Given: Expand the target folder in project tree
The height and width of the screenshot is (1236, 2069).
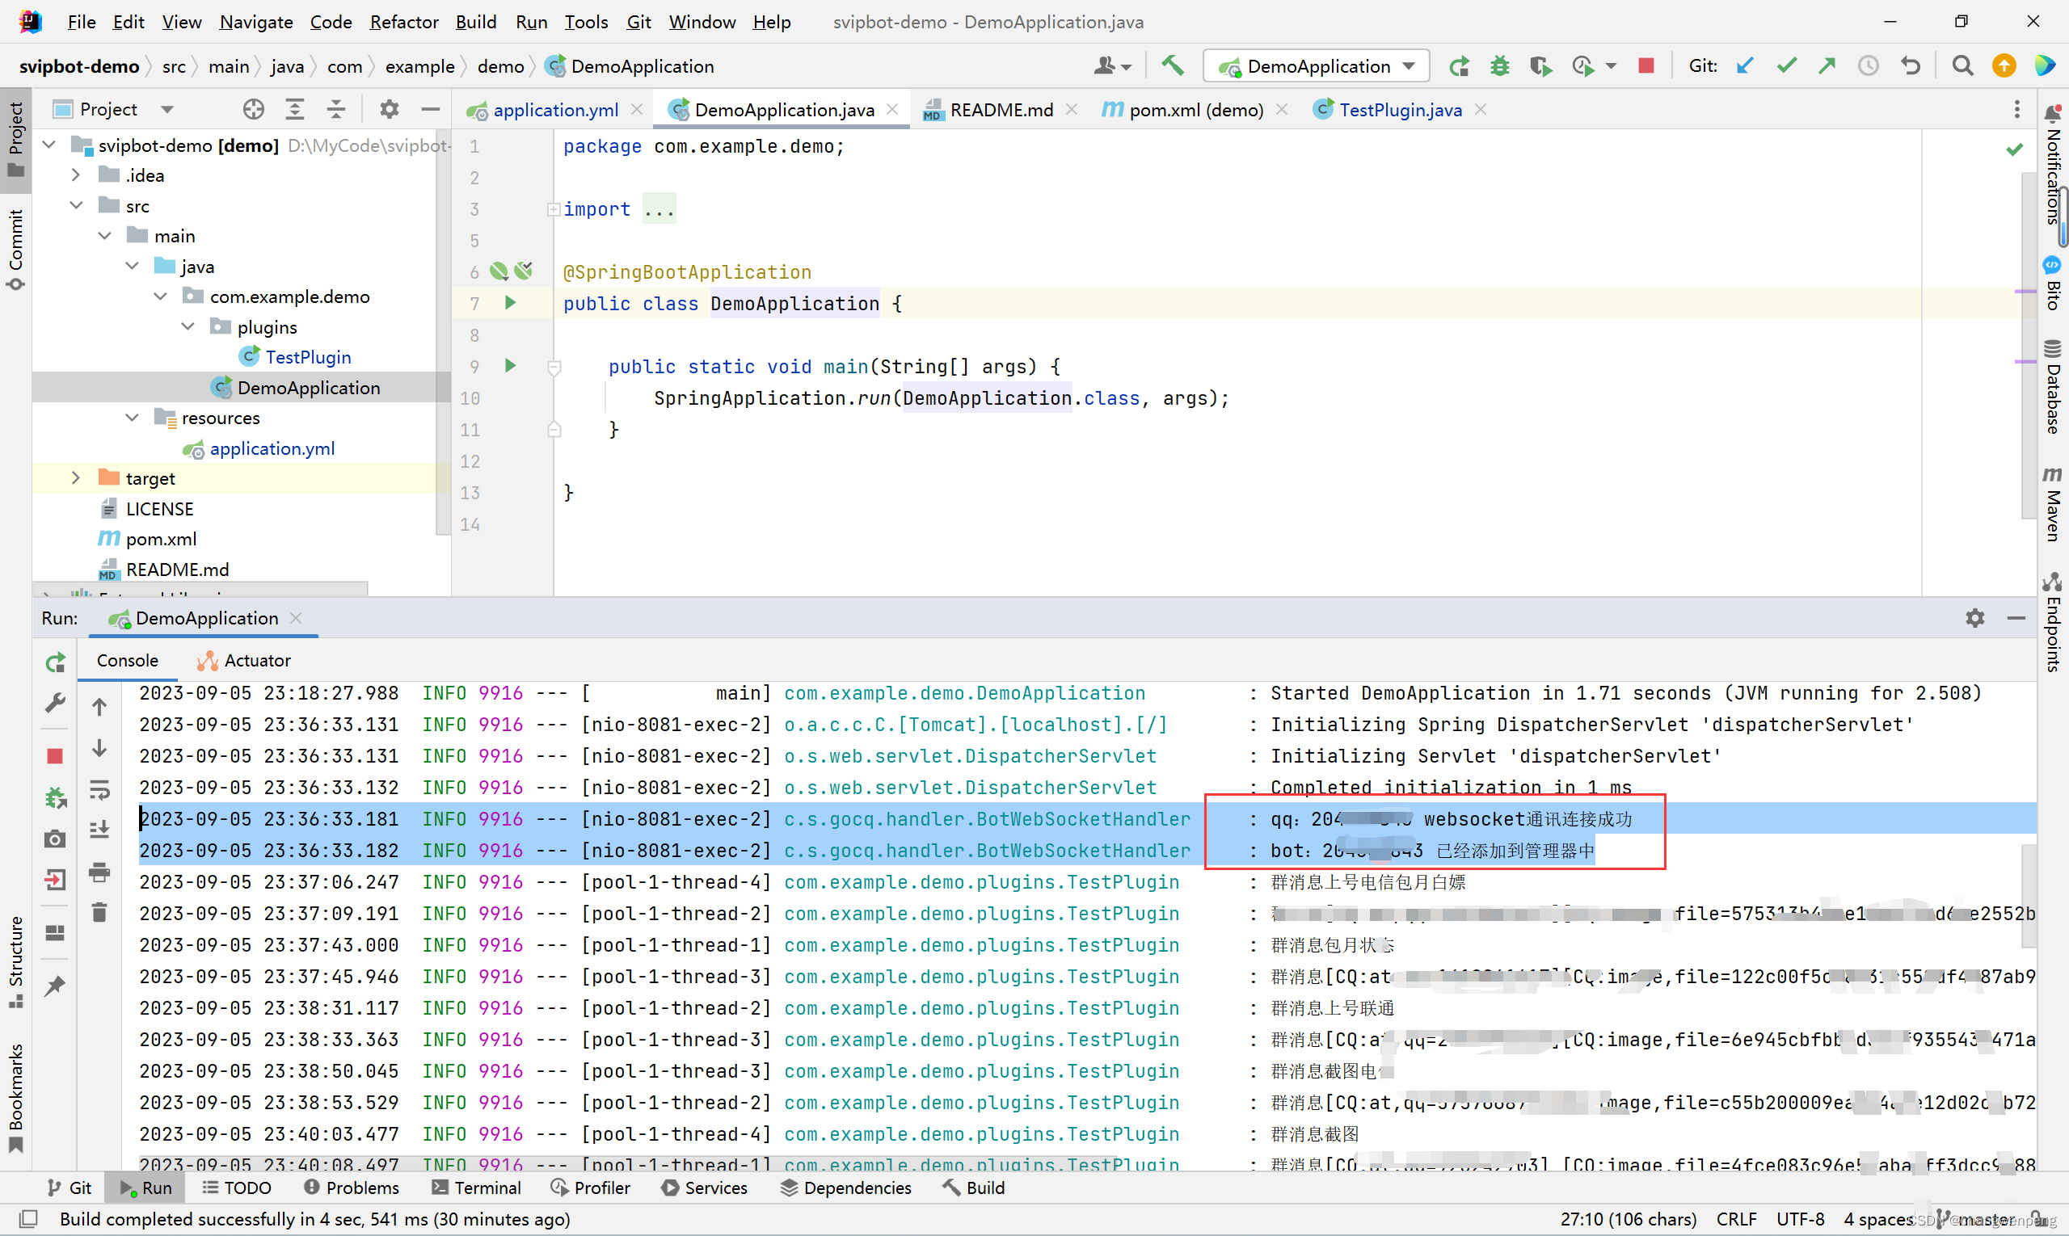Looking at the screenshot, I should click(x=76, y=478).
